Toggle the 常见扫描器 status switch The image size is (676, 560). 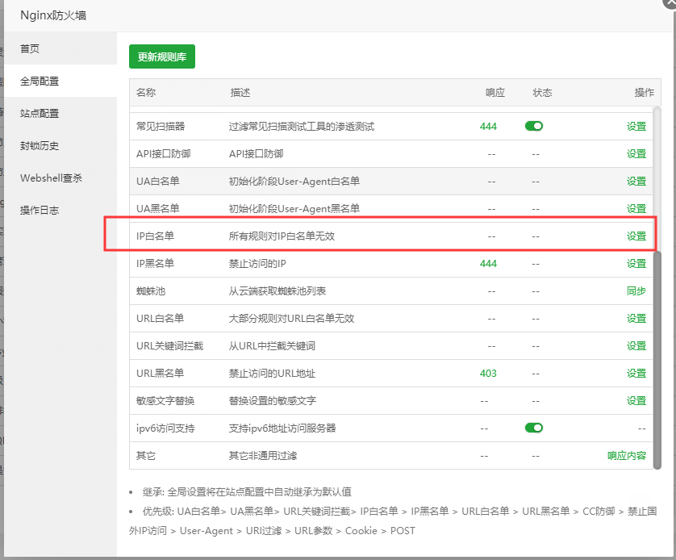tap(534, 126)
